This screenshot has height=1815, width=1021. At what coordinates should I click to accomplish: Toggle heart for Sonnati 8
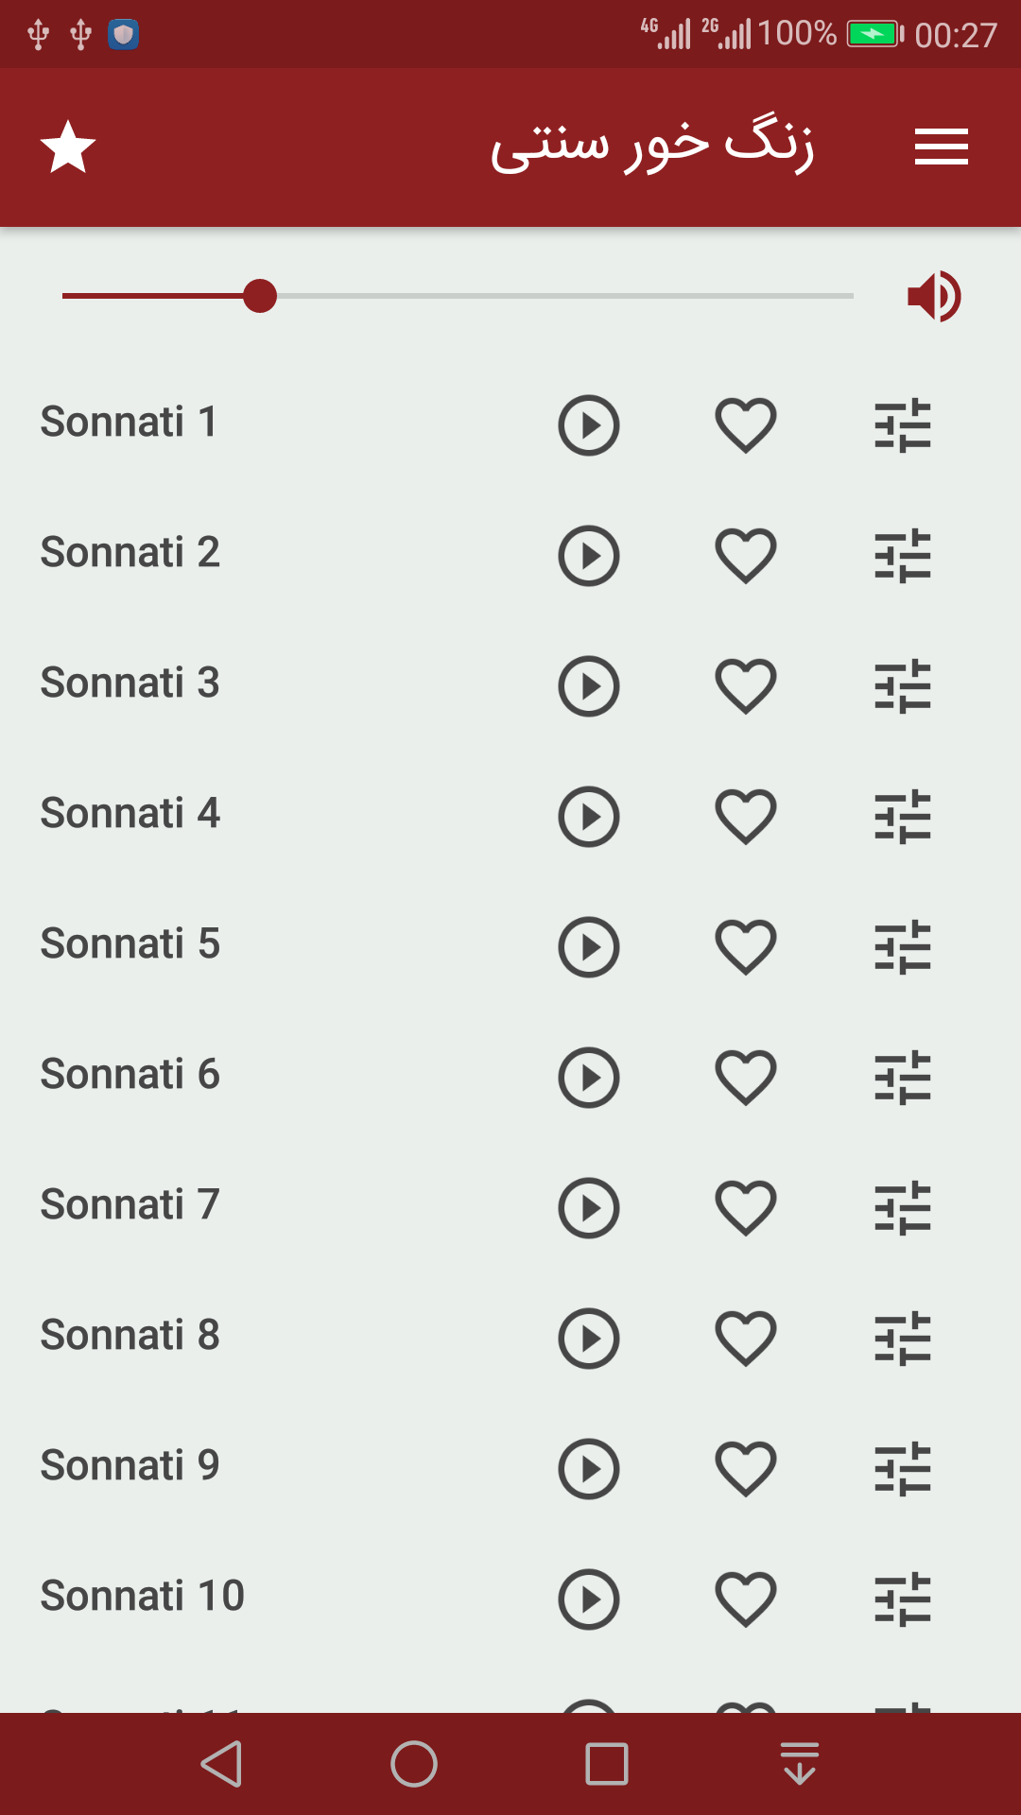pyautogui.click(x=746, y=1339)
